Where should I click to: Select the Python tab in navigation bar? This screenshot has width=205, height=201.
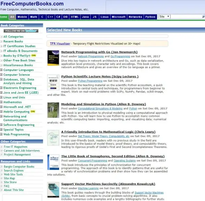pyautogui.click(x=150, y=17)
